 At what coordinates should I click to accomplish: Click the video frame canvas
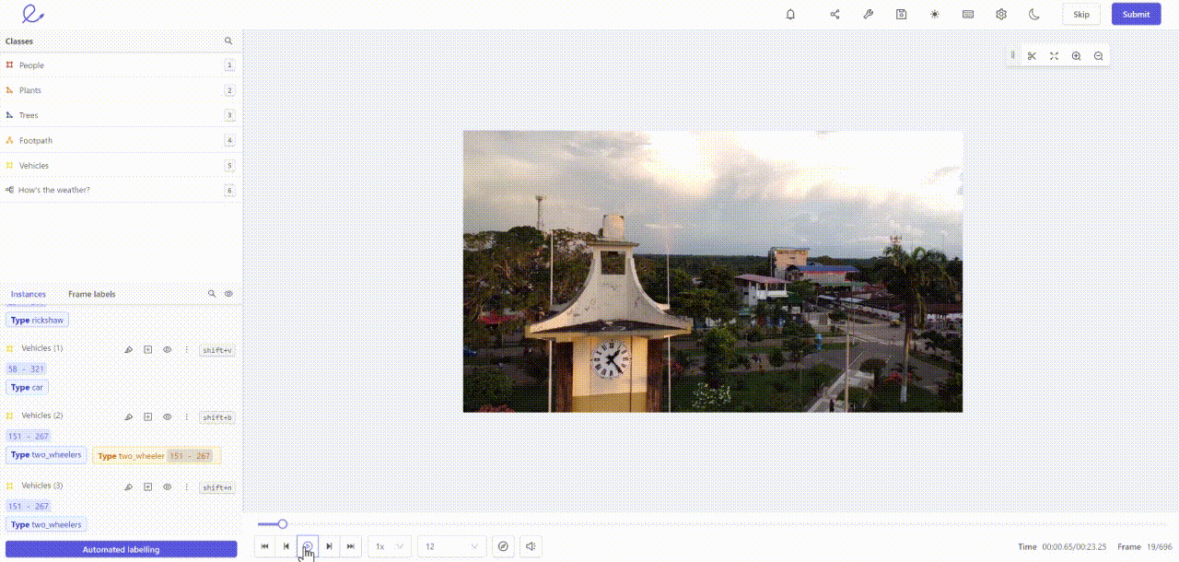click(x=712, y=271)
